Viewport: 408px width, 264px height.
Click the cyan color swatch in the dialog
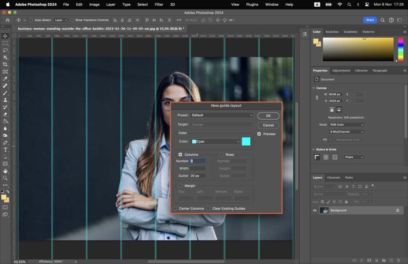coord(246,141)
